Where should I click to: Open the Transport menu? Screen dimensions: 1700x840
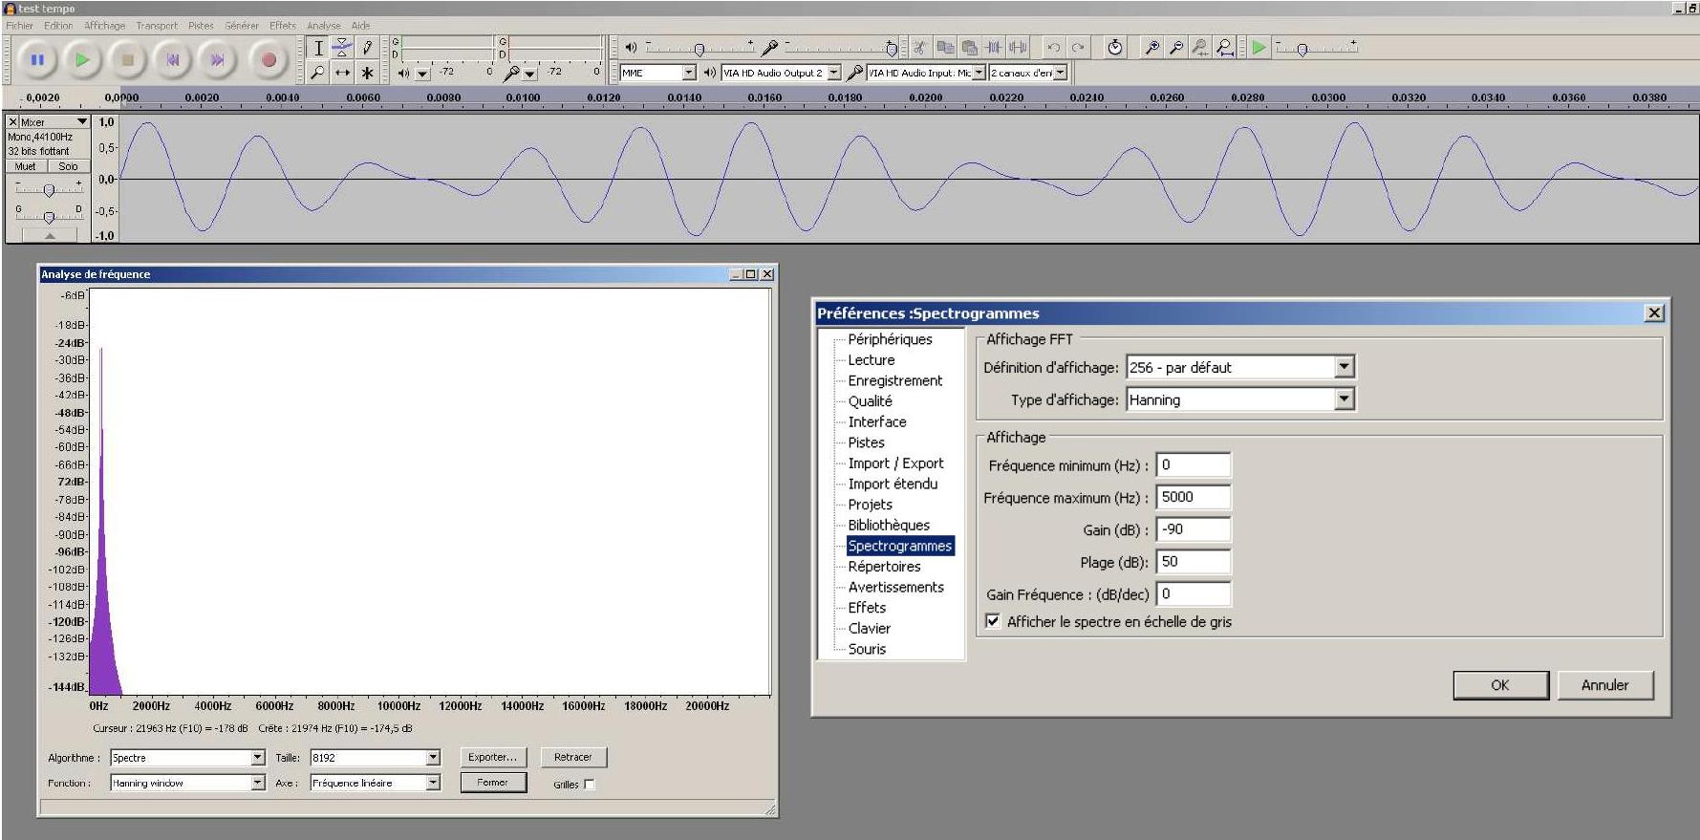coord(157,26)
